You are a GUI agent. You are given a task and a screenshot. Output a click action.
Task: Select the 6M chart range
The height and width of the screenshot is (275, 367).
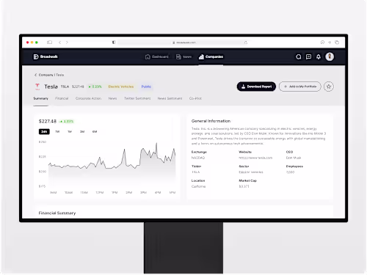[x=95, y=131]
